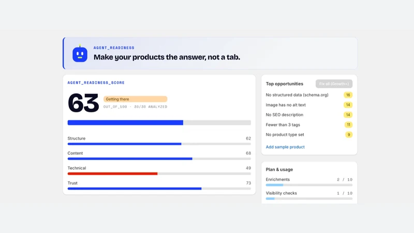Click the large 63 score number
The height and width of the screenshot is (233, 414).
[x=83, y=103]
